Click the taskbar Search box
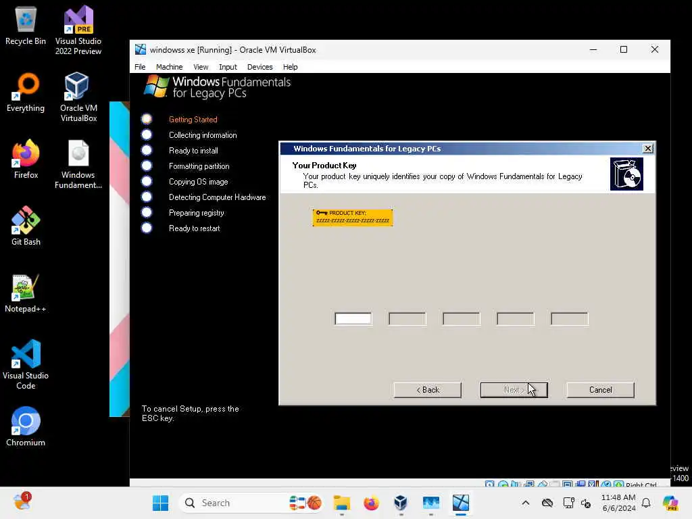This screenshot has height=519, width=692. (251, 503)
